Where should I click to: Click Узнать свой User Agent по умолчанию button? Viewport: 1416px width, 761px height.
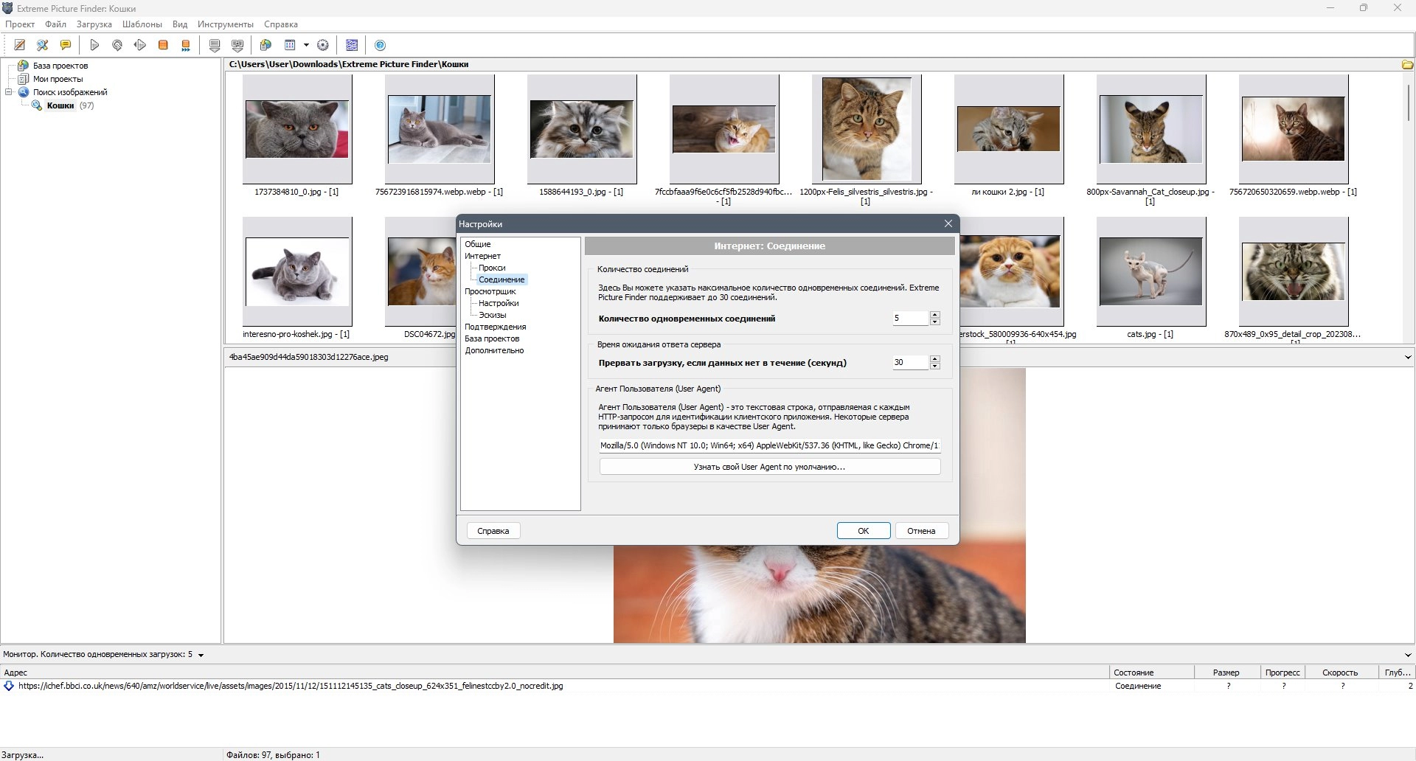[769, 467]
